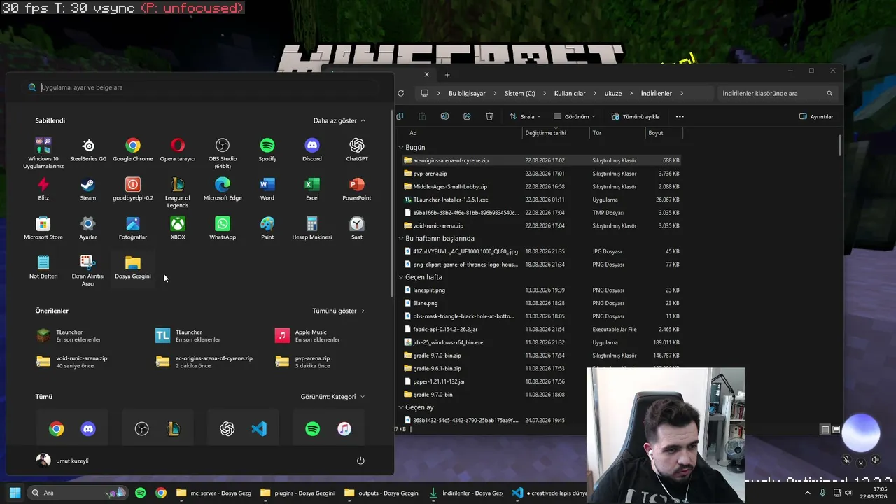
Task: Expand the chevron after İndirilenler in address bar
Action: point(682,93)
